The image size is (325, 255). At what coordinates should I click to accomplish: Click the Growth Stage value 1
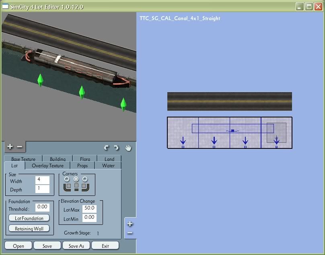coord(98,233)
